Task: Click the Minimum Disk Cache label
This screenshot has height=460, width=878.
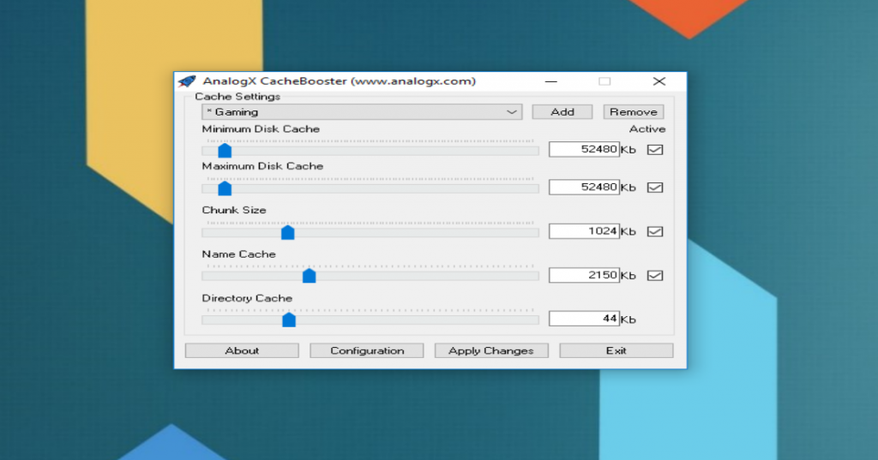Action: point(261,129)
